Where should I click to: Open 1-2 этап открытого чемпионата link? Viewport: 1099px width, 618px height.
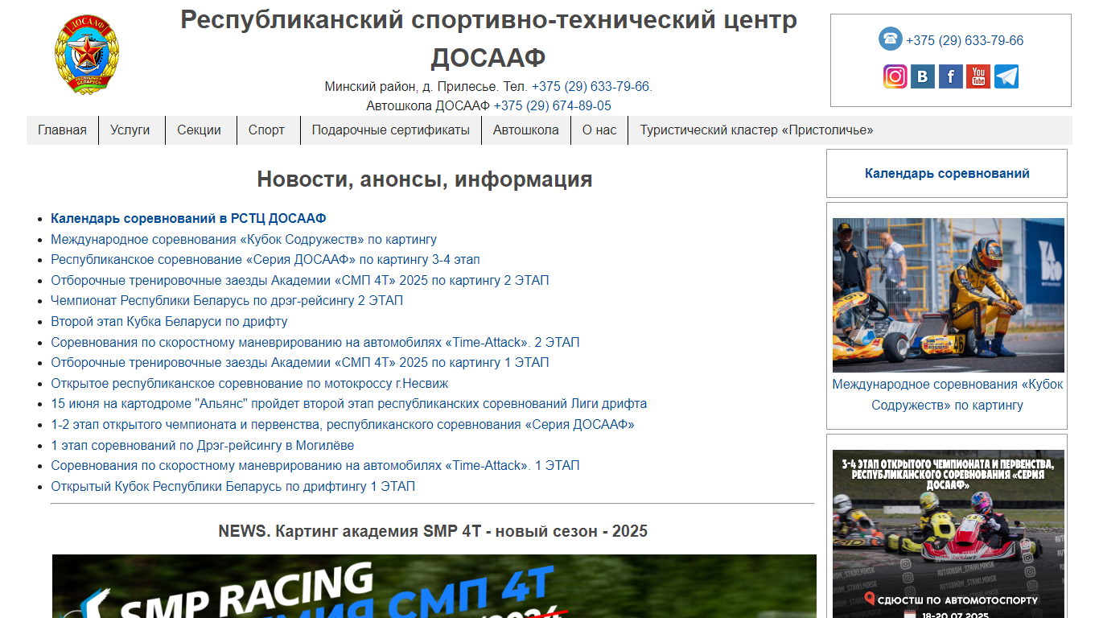point(343,424)
